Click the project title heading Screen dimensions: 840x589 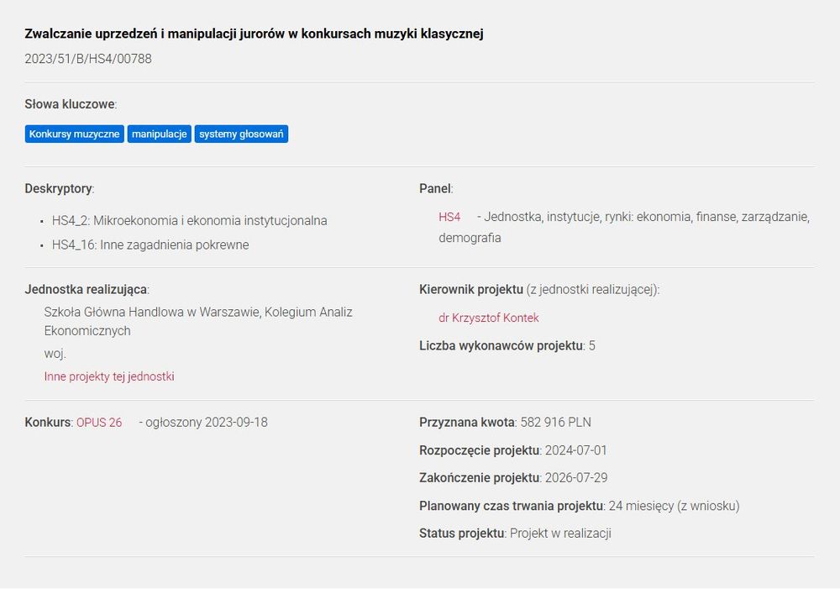pyautogui.click(x=254, y=34)
